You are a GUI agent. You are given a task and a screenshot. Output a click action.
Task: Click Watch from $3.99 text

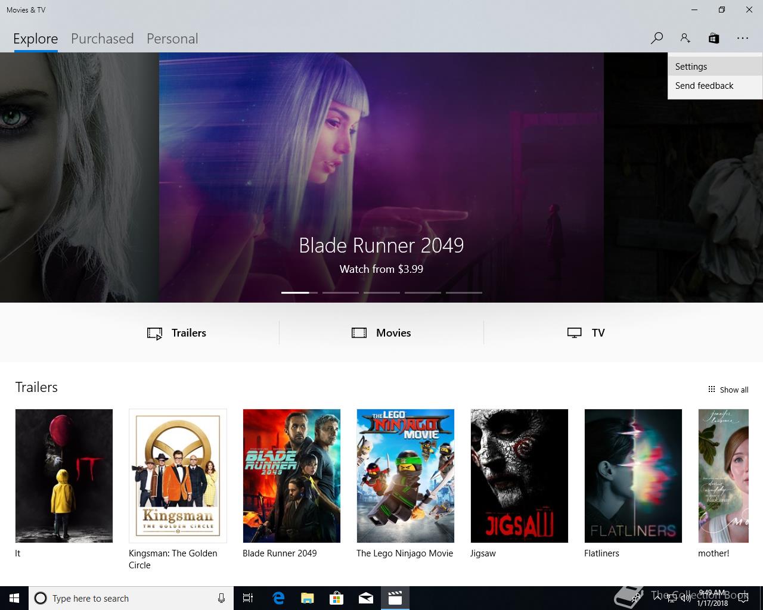pos(381,269)
